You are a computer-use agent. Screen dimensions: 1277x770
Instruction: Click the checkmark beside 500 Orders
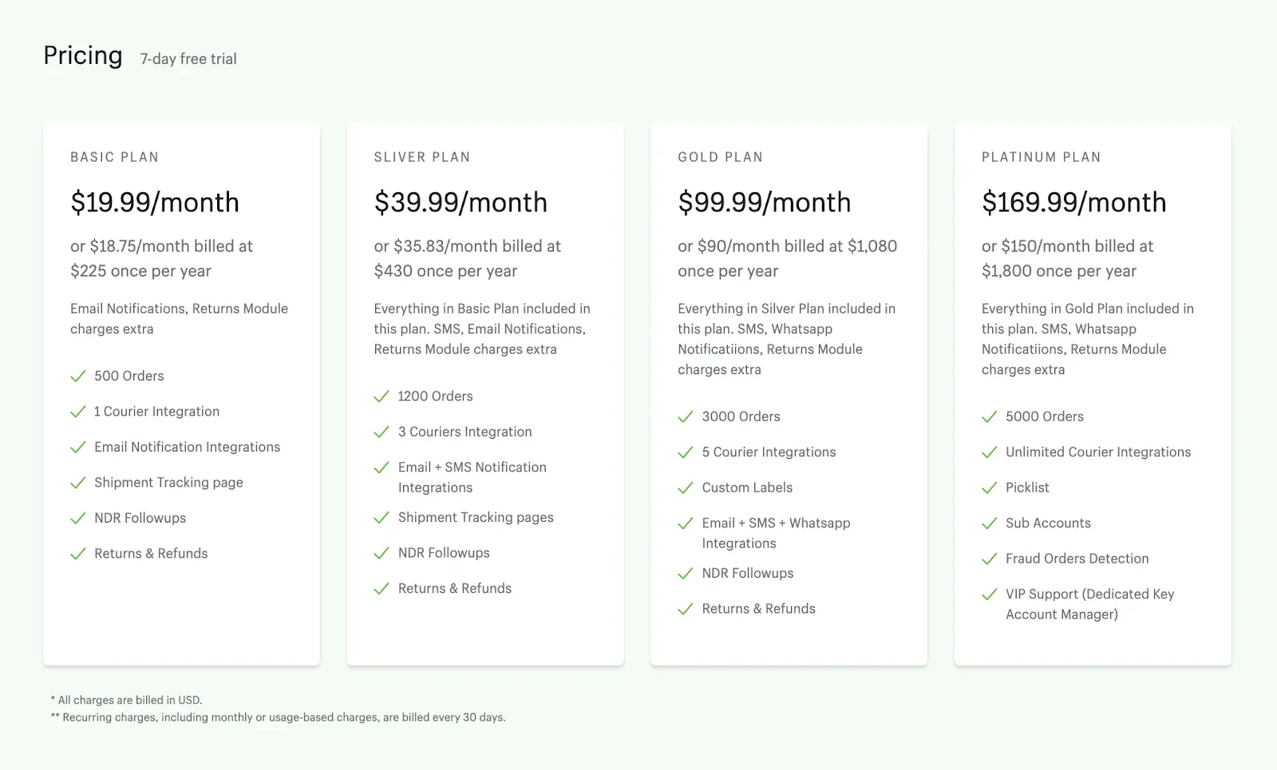(77, 375)
